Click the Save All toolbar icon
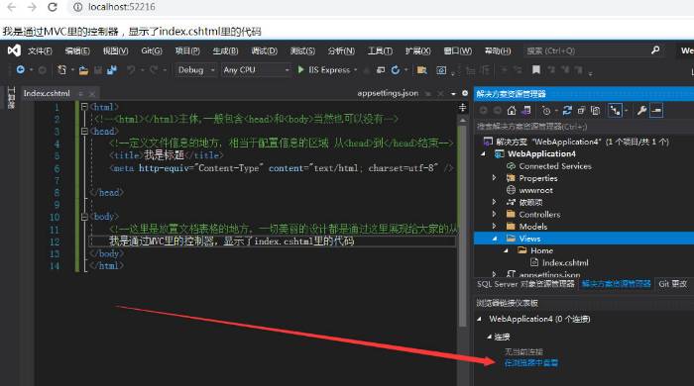Image resolution: width=694 pixels, height=386 pixels. (111, 70)
